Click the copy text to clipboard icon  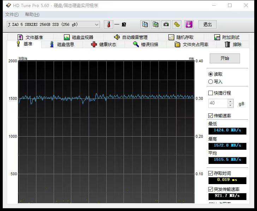144,24
